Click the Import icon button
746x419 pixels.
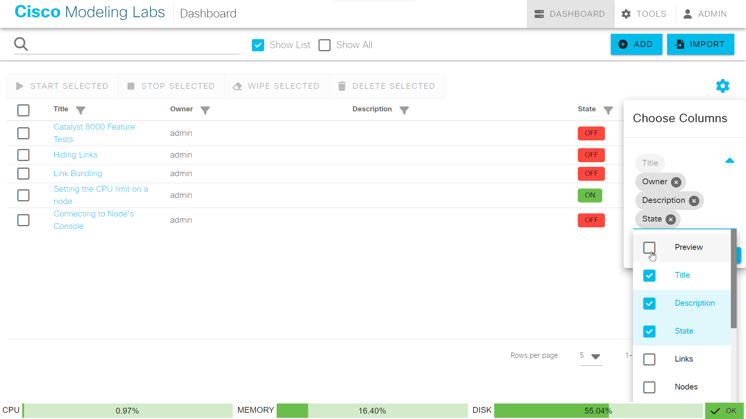(x=680, y=44)
